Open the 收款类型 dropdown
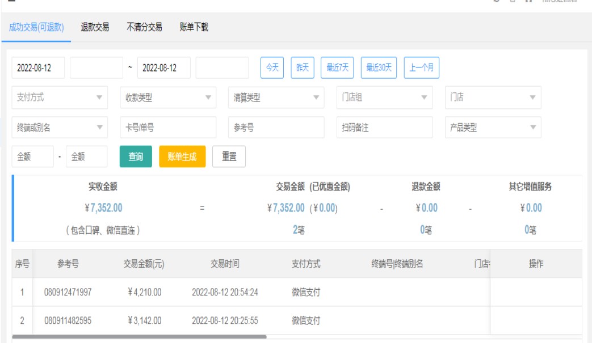The height and width of the screenshot is (343, 592). click(x=168, y=98)
